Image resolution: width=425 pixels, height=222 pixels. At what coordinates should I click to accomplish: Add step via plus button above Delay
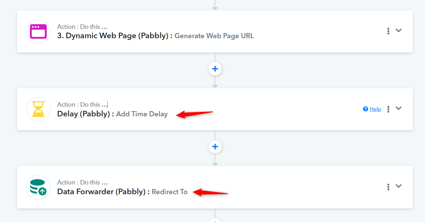[x=215, y=69]
